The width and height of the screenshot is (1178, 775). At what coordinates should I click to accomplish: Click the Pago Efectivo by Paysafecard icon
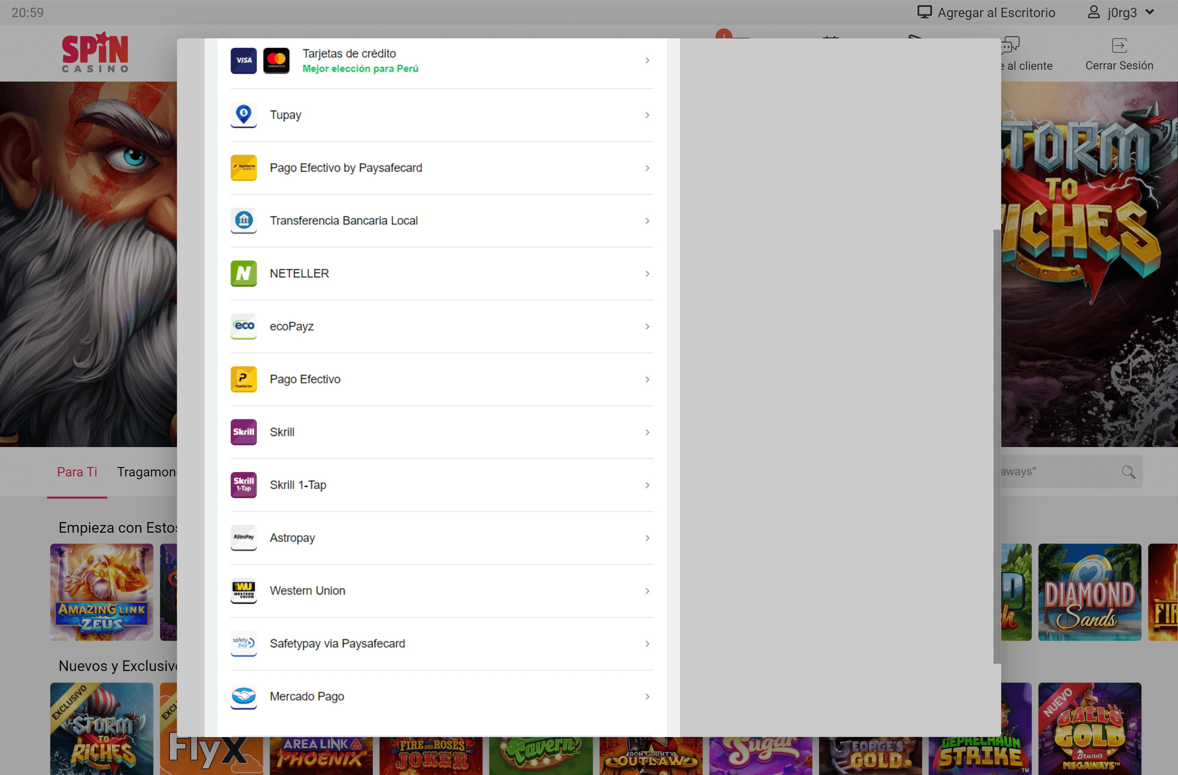(x=244, y=168)
